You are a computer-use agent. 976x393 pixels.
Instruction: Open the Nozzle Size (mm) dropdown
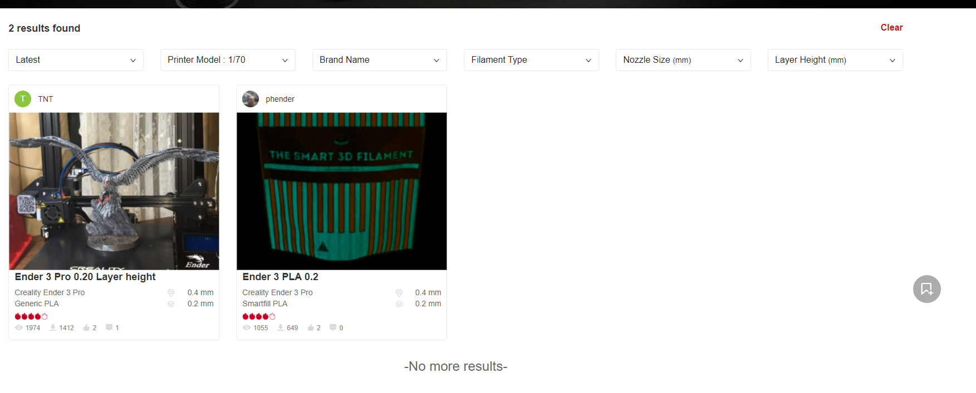tap(683, 60)
